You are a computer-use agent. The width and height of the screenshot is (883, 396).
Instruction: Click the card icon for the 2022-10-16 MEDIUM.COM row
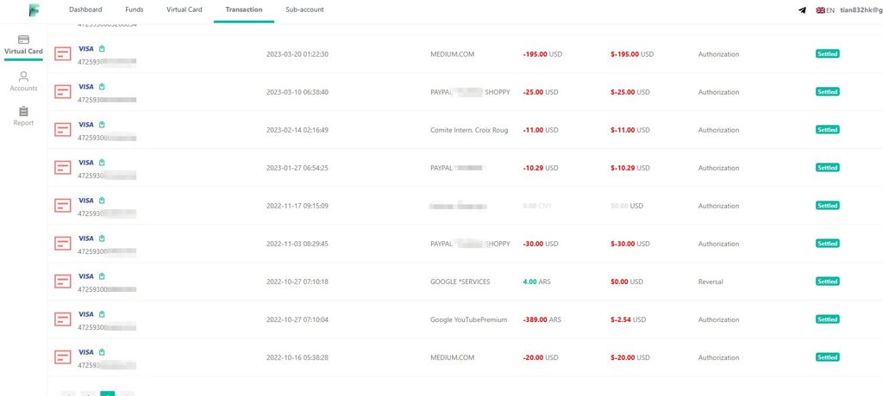pyautogui.click(x=63, y=357)
